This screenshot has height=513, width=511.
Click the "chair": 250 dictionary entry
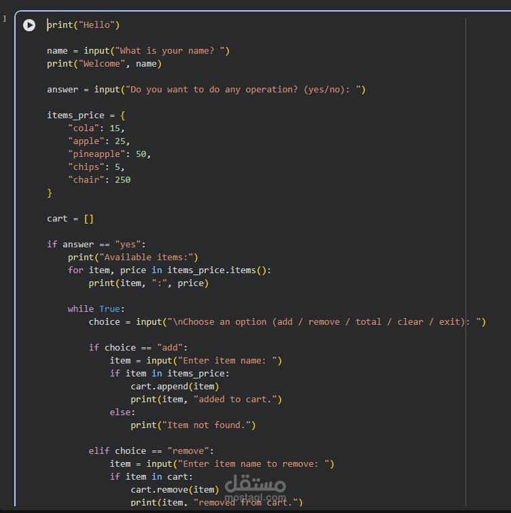pyautogui.click(x=99, y=179)
